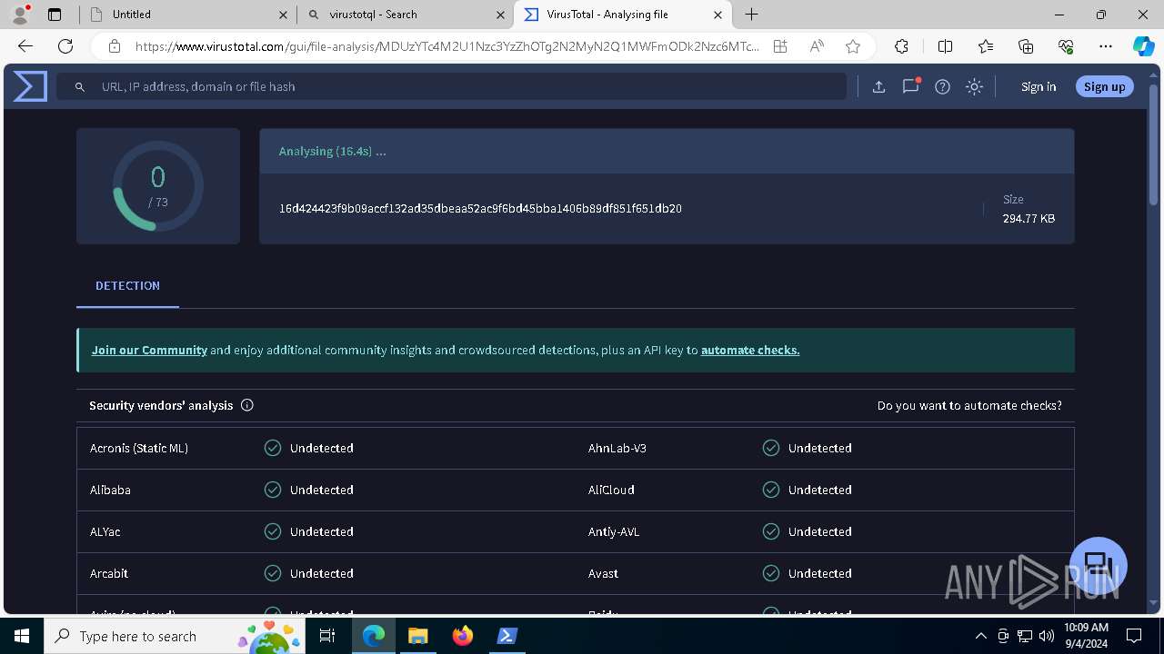Screen dimensions: 1164x654
Task: Click the 0 / 73 detection score gauge
Action: pos(158,186)
